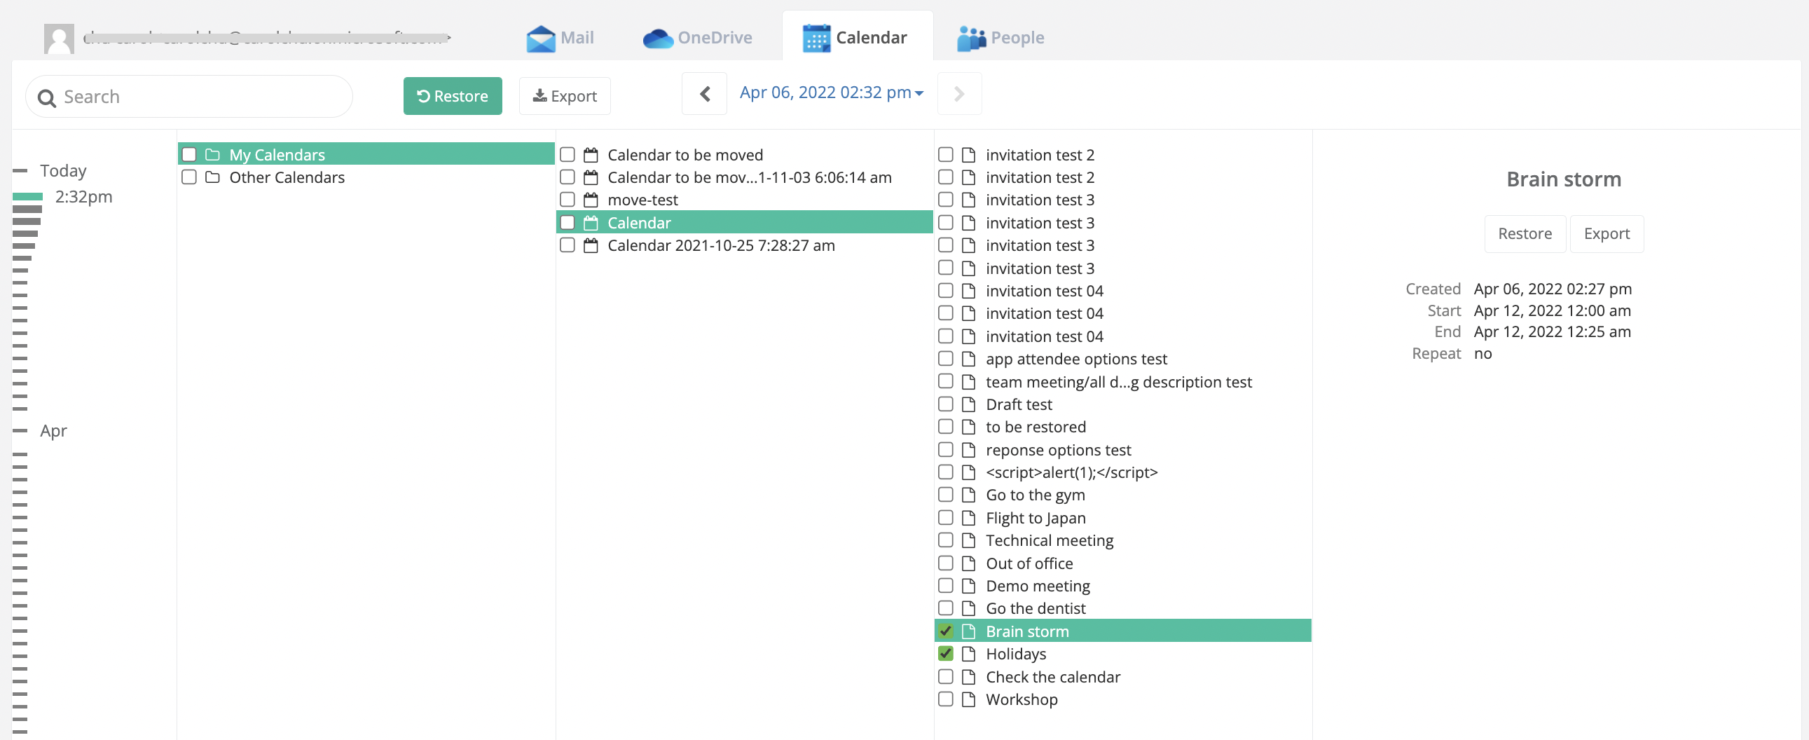Uncheck the Holidays checkbox
The image size is (1809, 740).
pos(945,654)
